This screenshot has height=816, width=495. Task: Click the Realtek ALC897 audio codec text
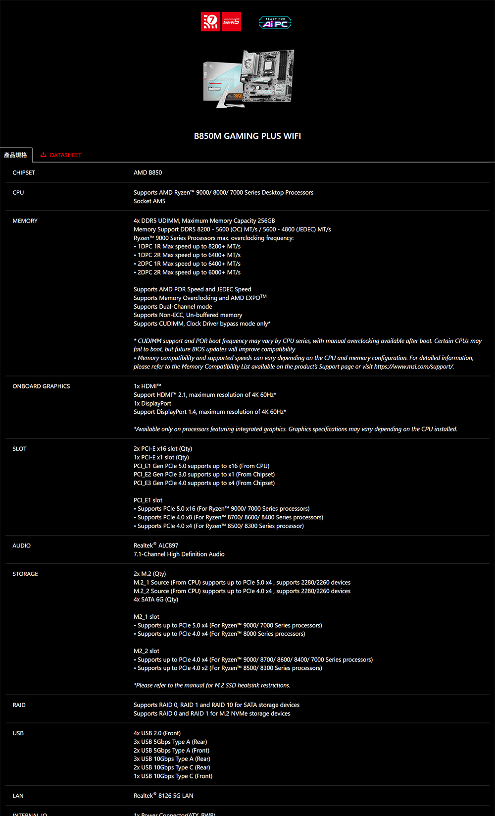tap(156, 545)
